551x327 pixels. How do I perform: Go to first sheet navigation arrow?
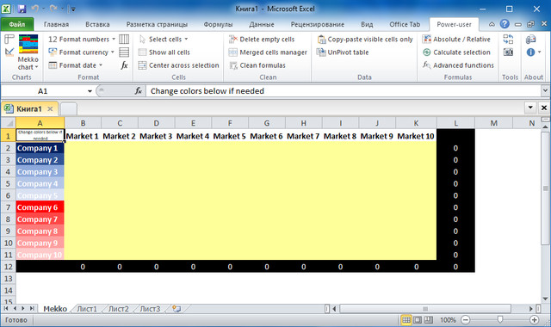point(6,308)
